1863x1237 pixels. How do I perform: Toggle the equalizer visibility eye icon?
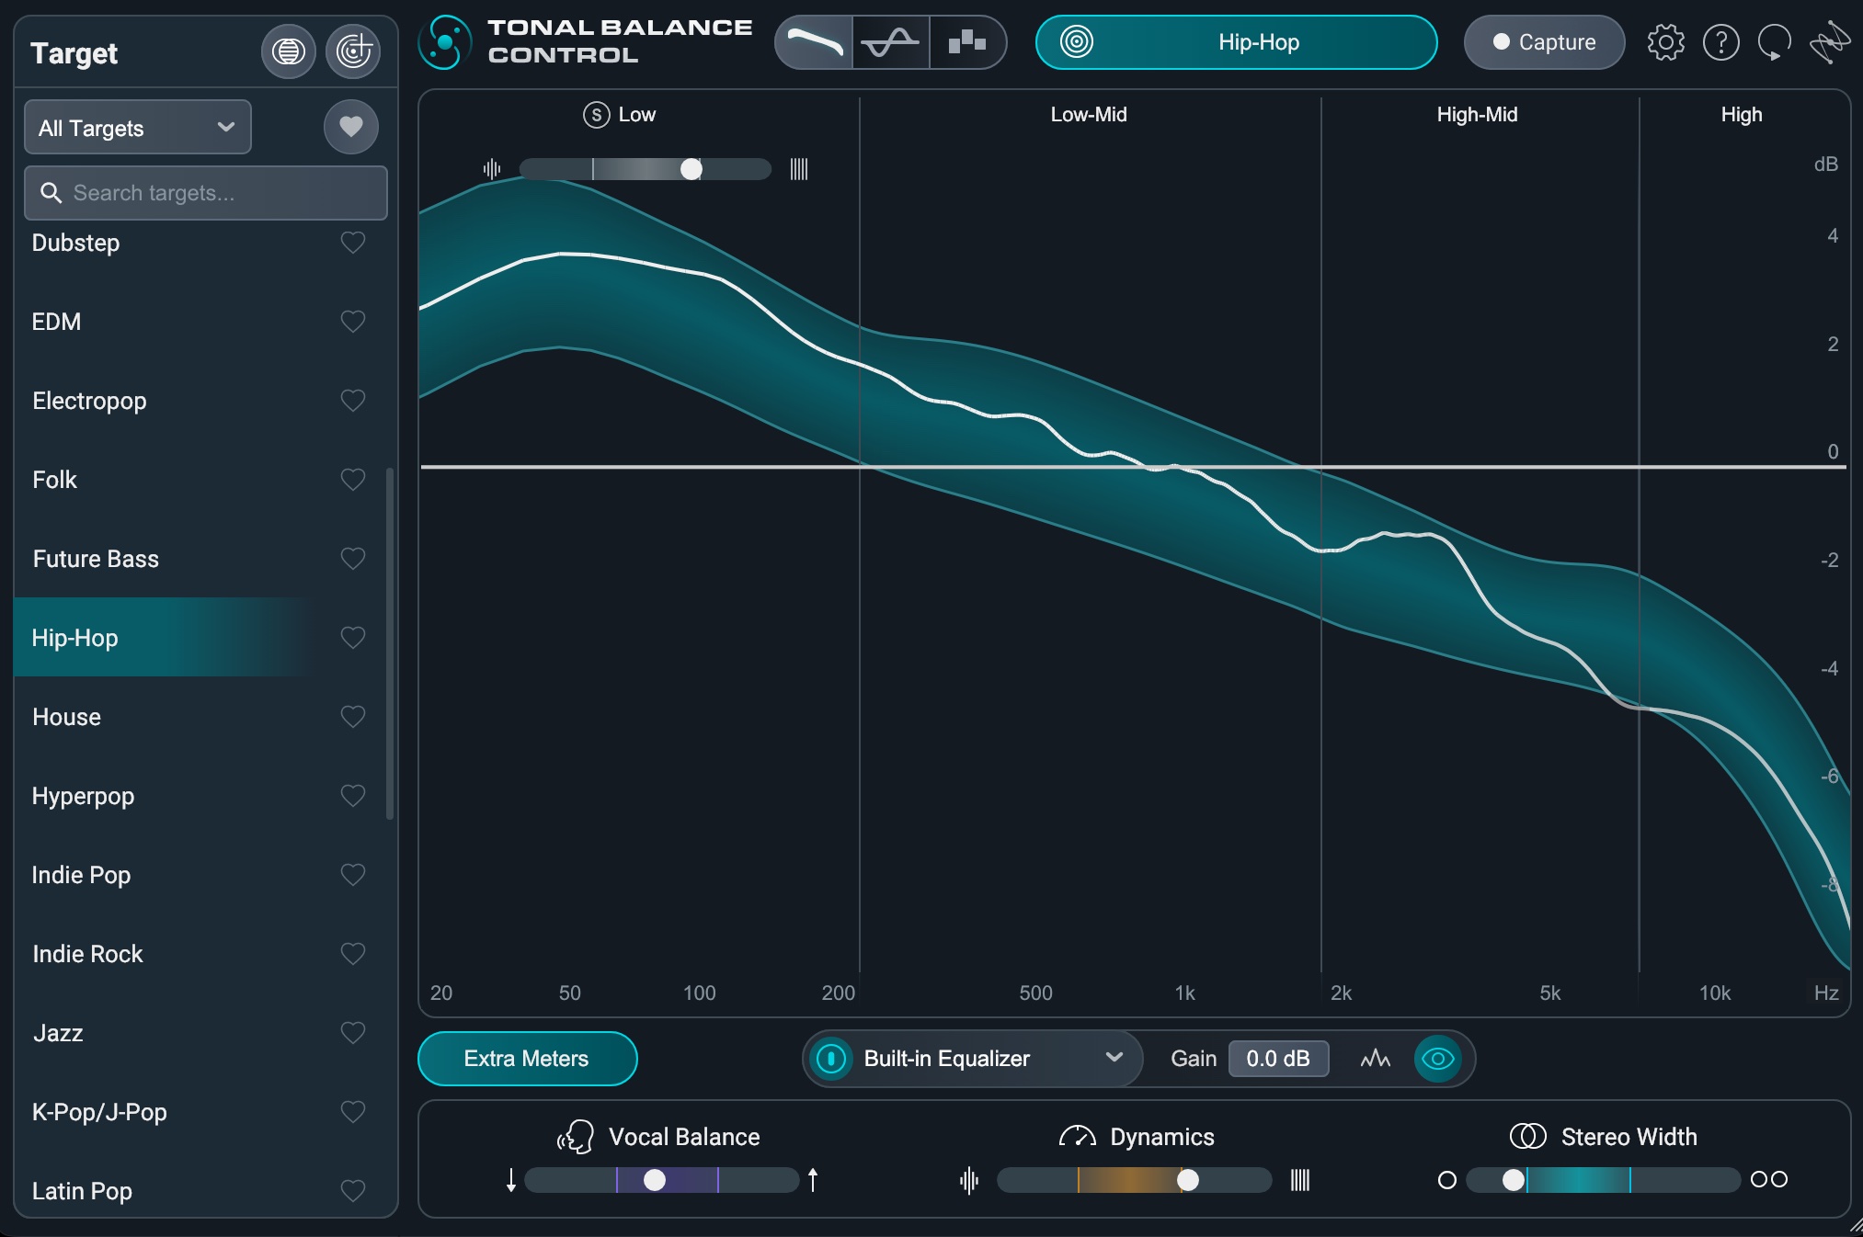click(x=1437, y=1059)
